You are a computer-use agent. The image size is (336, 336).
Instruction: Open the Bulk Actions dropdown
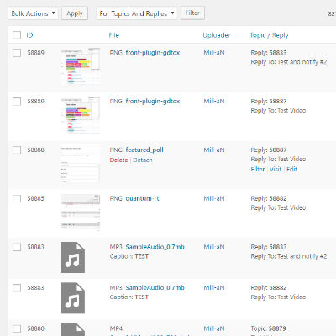(x=33, y=13)
